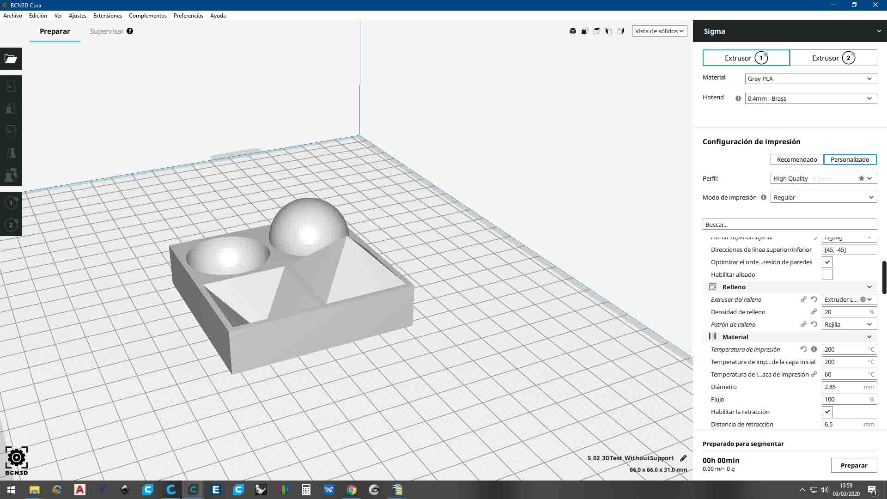Open the Preferencias menu
This screenshot has width=887, height=499.
coord(188,15)
